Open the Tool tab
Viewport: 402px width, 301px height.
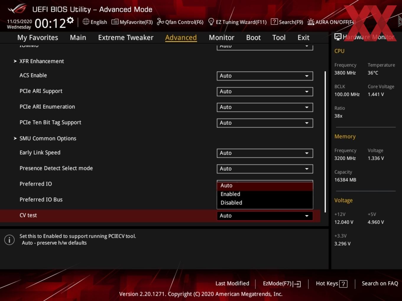279,37
